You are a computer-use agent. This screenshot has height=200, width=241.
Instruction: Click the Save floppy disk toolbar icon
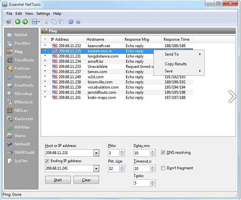pyautogui.click(x=34, y=22)
